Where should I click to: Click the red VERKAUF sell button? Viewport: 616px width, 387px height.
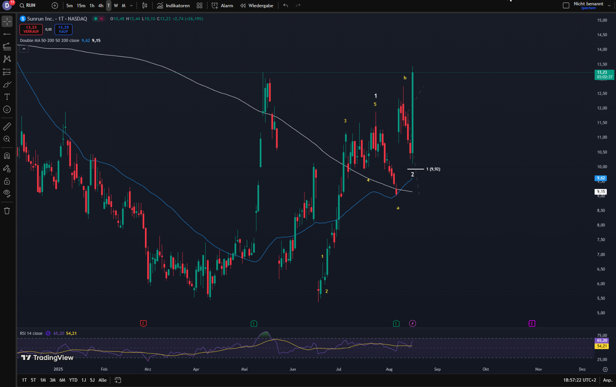coord(31,29)
